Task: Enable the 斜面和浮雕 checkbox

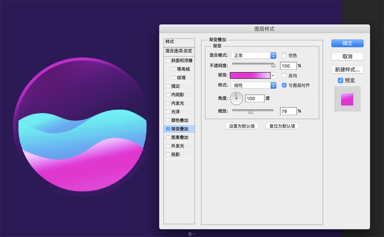Action: (x=168, y=61)
